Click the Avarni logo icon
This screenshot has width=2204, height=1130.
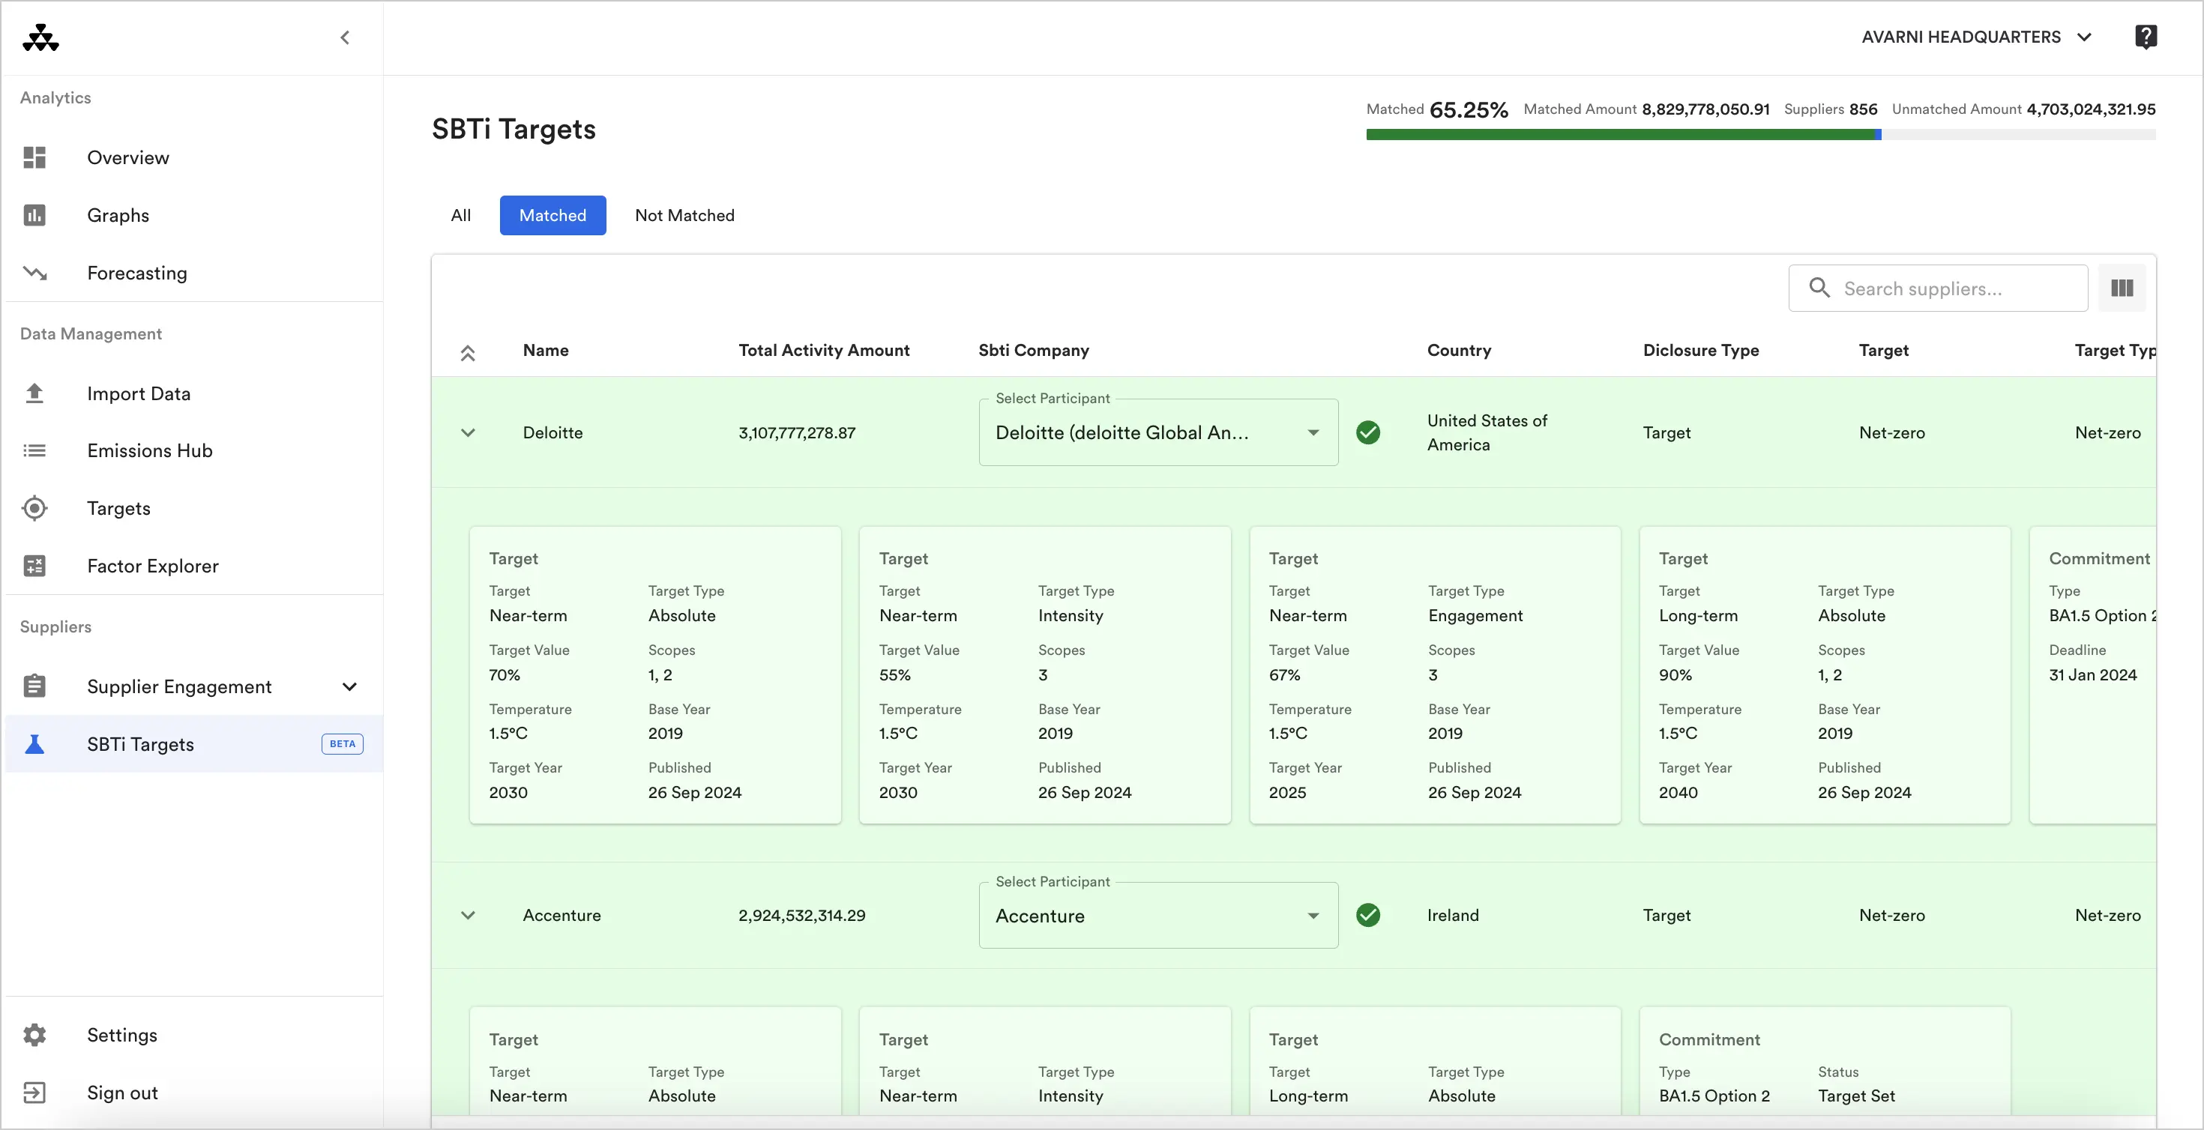tap(40, 37)
